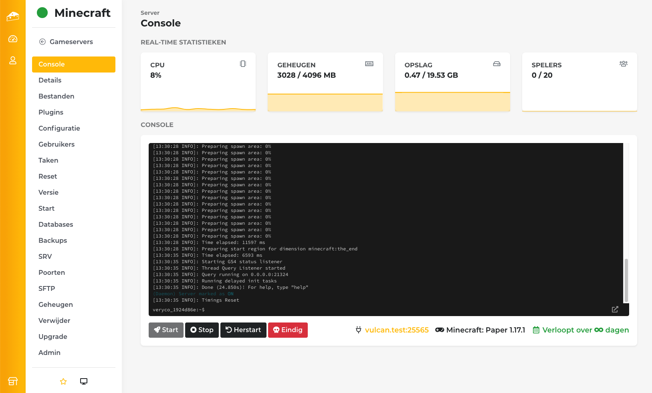Viewport: 652px width, 393px height.
Task: Click the cheese logo icon in sidebar
Action: [13, 16]
